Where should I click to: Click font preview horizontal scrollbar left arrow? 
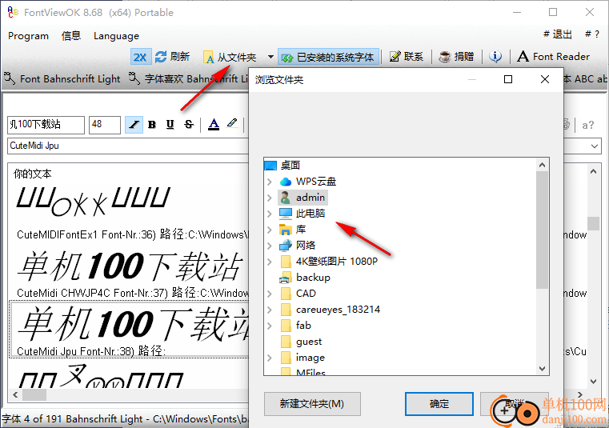(x=15, y=394)
